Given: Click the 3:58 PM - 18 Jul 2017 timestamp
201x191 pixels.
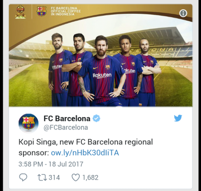Looking at the screenshot, I should click(x=51, y=164).
